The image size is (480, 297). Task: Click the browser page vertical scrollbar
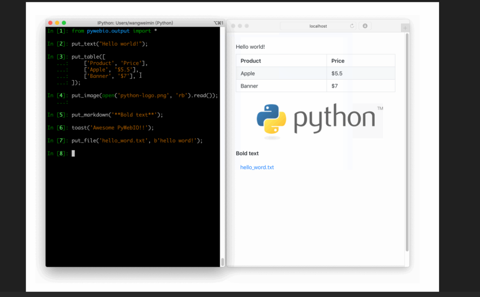tap(407, 142)
